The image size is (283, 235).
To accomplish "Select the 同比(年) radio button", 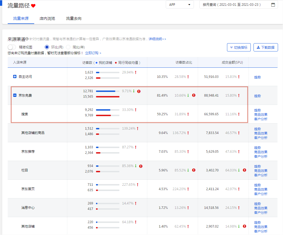I will pyautogui.click(x=68, y=47).
